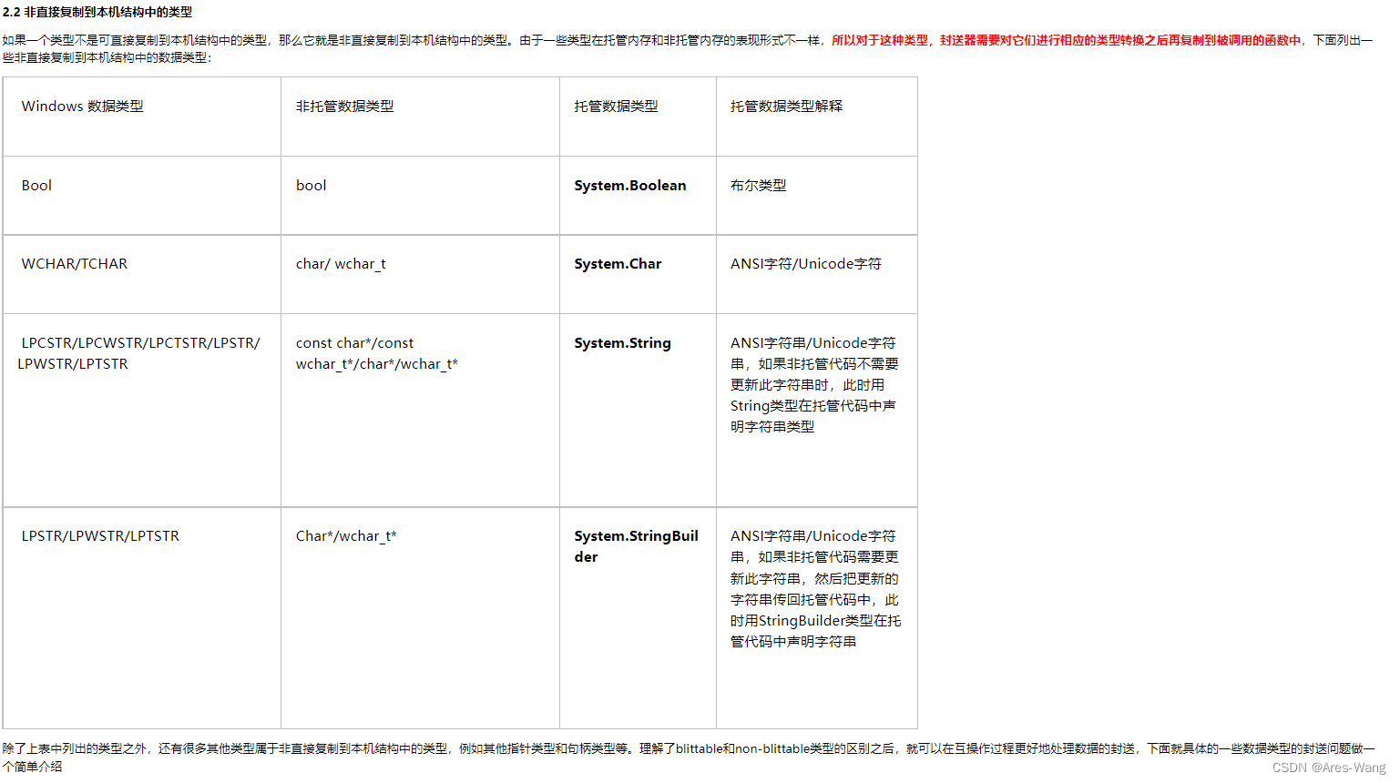Select the 布尔类型 explanation cell
This screenshot has height=783, width=1400.
coord(758,185)
